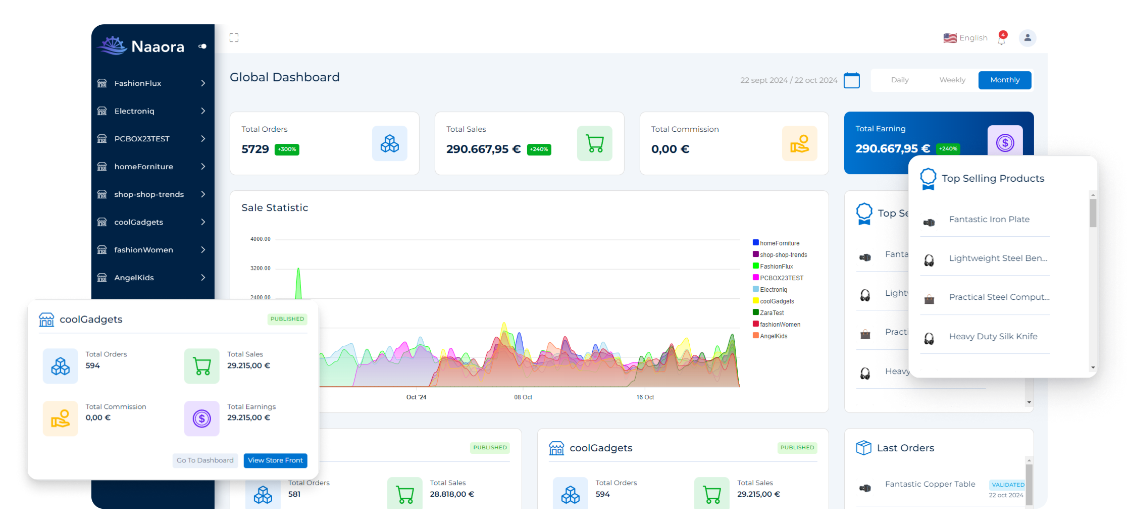This screenshot has width=1127, height=528.
Task: Switch to the Weekly tab
Action: 952,80
